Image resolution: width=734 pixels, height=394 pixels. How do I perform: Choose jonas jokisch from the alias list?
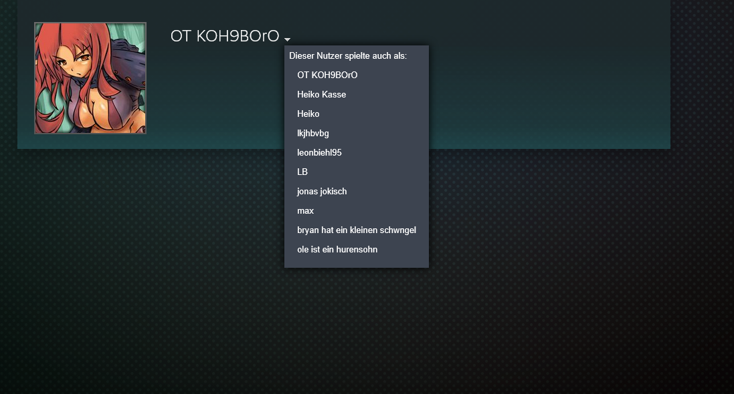pos(322,191)
